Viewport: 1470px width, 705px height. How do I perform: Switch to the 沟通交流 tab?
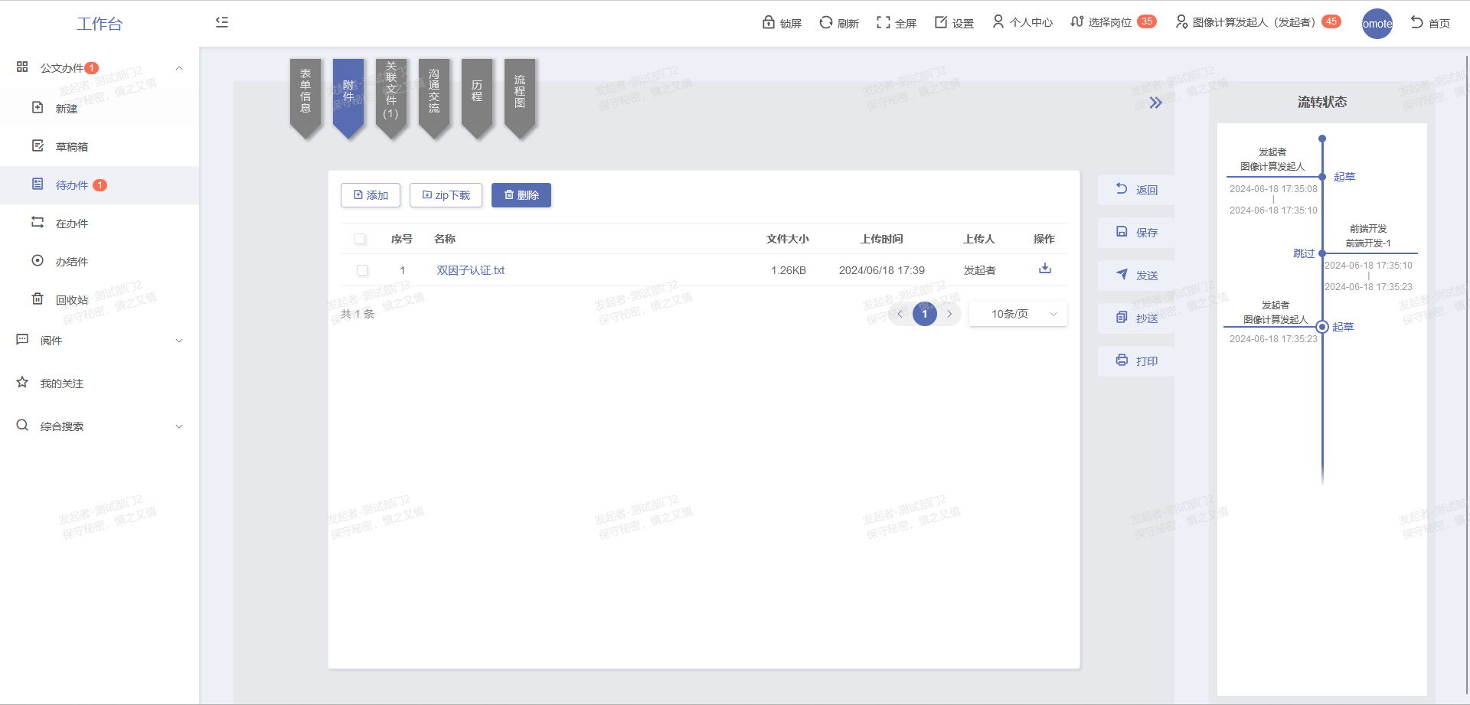pyautogui.click(x=434, y=98)
